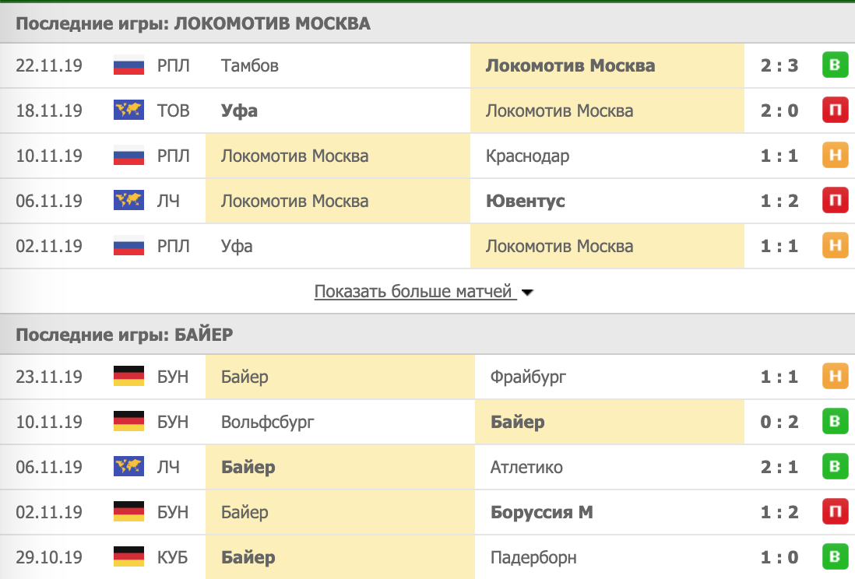Click the 1 : 0 score in Падерборн match

tap(779, 558)
